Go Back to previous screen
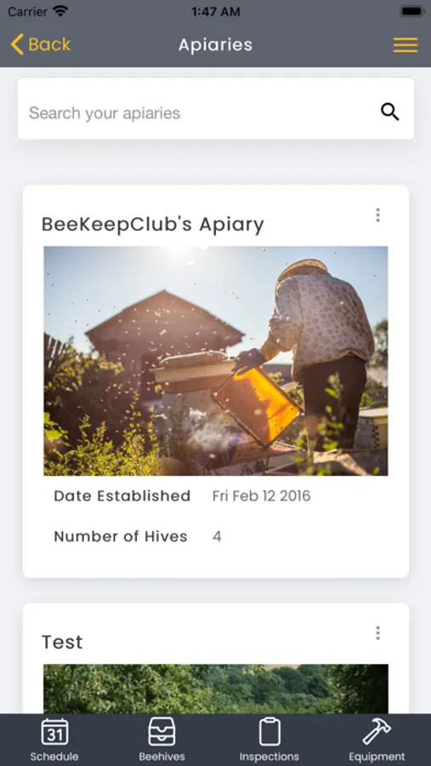Image resolution: width=431 pixels, height=766 pixels. tap(41, 44)
